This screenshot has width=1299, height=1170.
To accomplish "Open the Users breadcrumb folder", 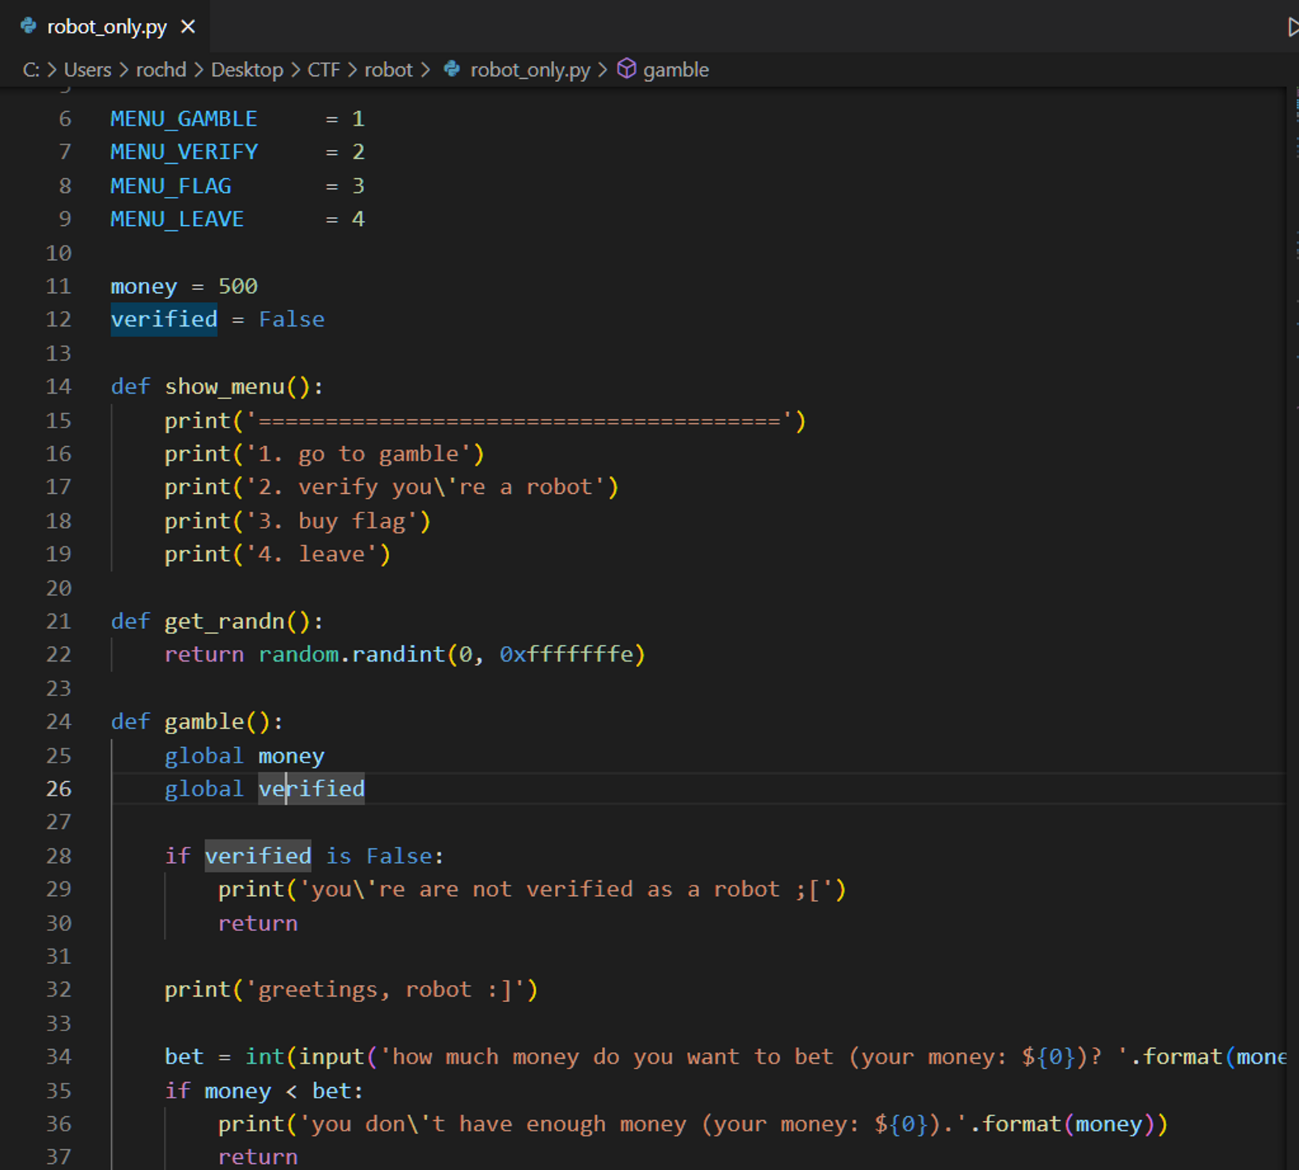I will (x=88, y=70).
